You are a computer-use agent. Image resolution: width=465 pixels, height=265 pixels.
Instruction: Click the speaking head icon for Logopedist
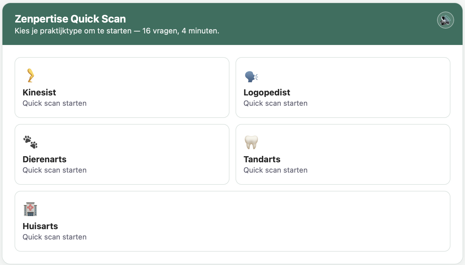[251, 77]
